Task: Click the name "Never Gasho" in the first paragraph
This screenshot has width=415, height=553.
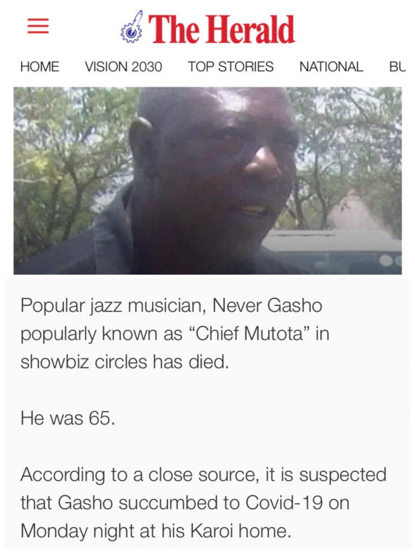Action: [x=267, y=305]
